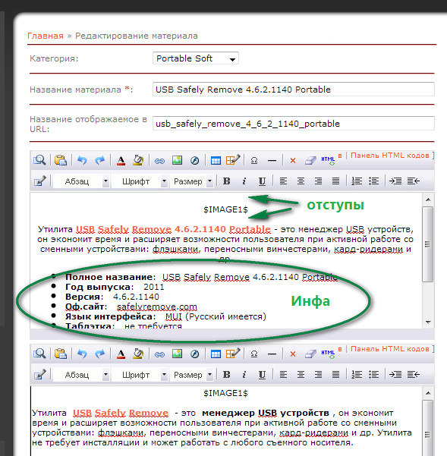Switch lower editor to HTML source view

point(328,354)
